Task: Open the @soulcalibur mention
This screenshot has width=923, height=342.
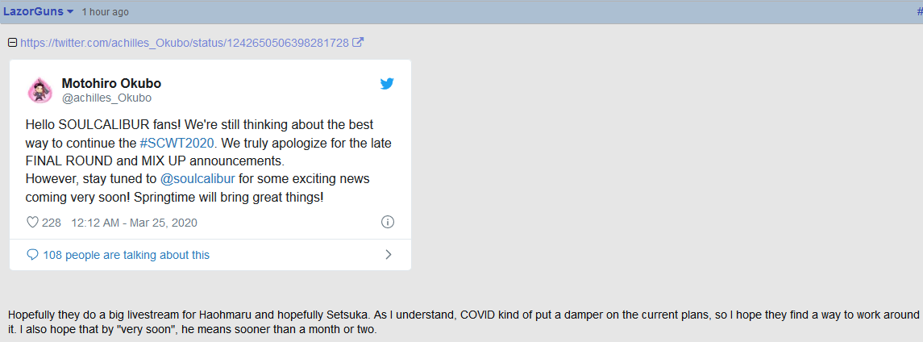Action: click(x=197, y=179)
